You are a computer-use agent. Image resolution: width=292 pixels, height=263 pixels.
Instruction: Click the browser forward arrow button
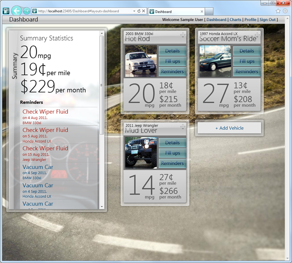[26, 11]
